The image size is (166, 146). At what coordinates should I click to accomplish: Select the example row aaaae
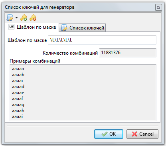tap(18, 93)
